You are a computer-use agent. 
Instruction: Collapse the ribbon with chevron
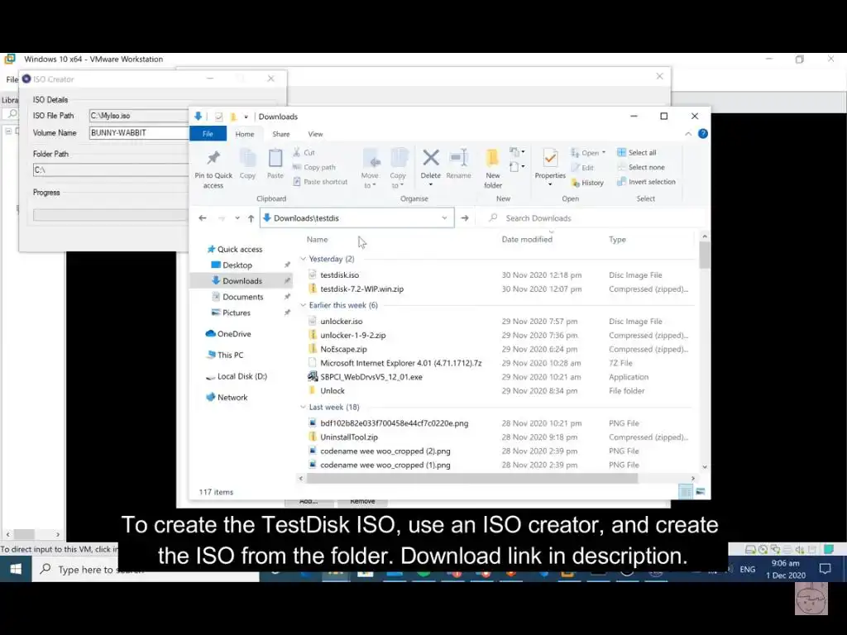[688, 134]
